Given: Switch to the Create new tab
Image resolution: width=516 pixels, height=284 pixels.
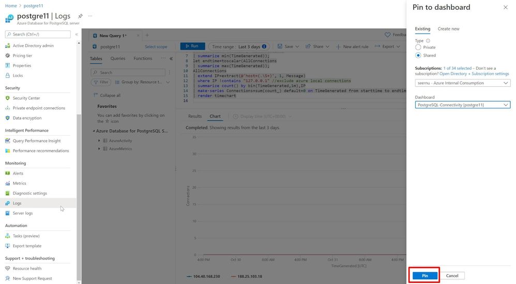Looking at the screenshot, I should coord(448,29).
